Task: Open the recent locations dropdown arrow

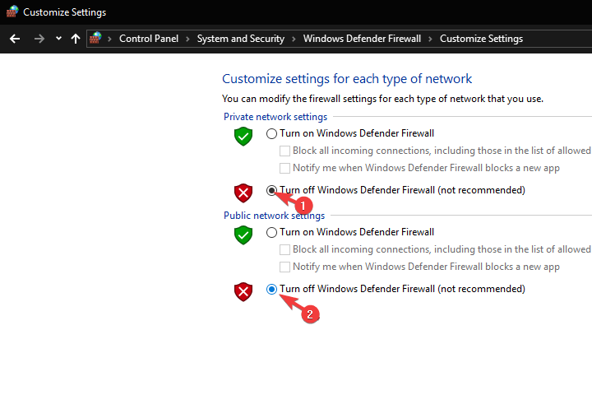Action: 58,38
